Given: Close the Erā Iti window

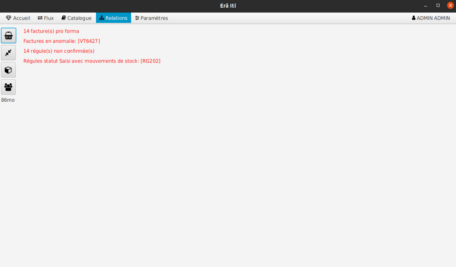Looking at the screenshot, I should (x=451, y=5).
